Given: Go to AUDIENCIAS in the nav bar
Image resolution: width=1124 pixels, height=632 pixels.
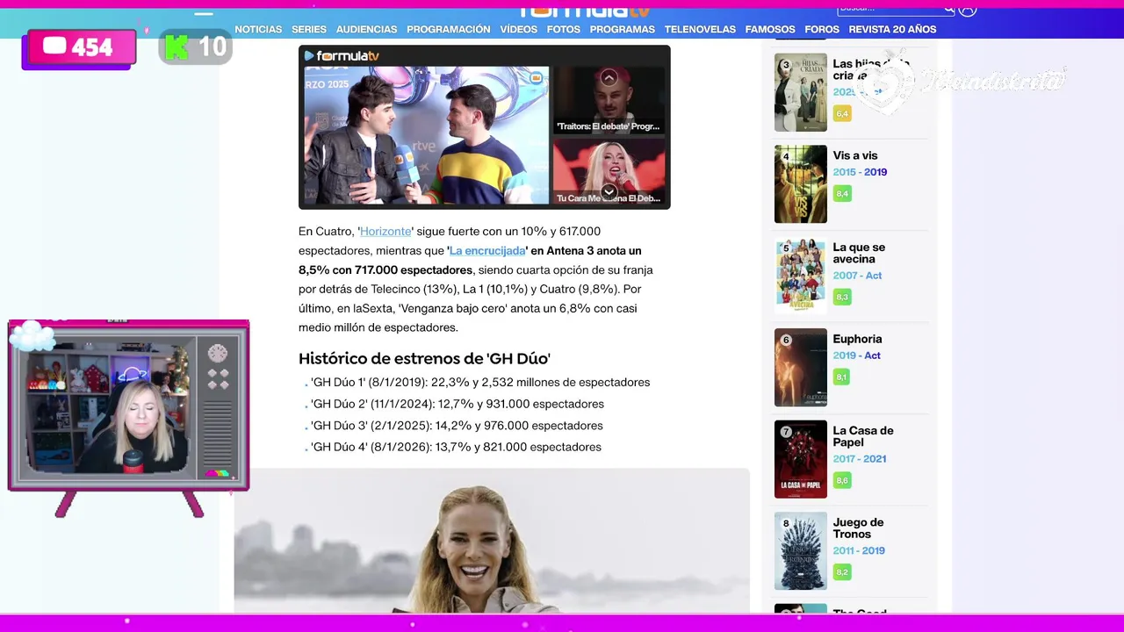Looking at the screenshot, I should (x=366, y=29).
